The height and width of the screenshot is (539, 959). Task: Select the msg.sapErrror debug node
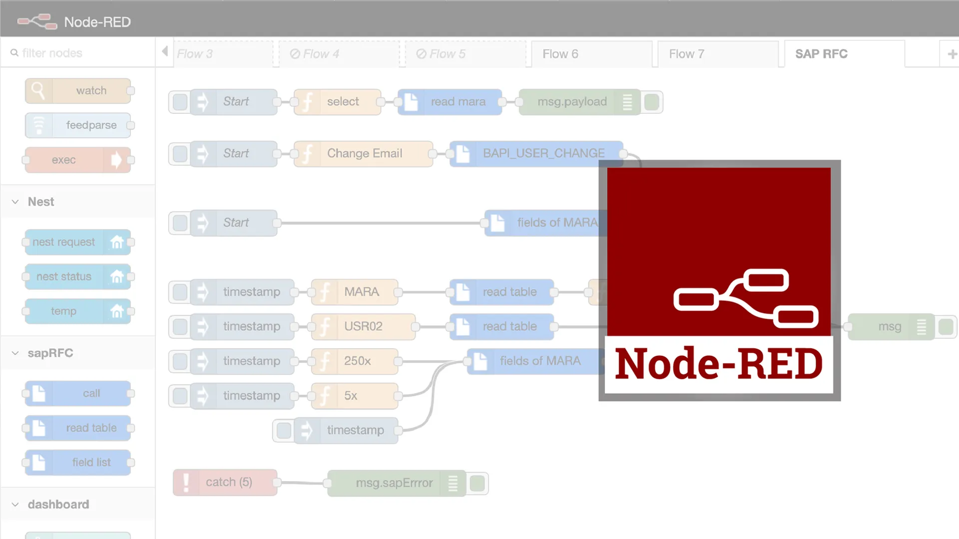tap(397, 483)
